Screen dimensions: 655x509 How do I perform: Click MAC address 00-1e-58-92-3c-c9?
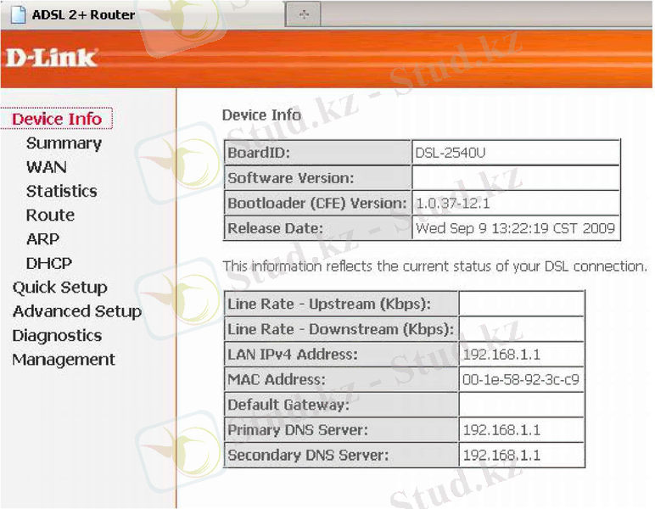[x=520, y=379]
